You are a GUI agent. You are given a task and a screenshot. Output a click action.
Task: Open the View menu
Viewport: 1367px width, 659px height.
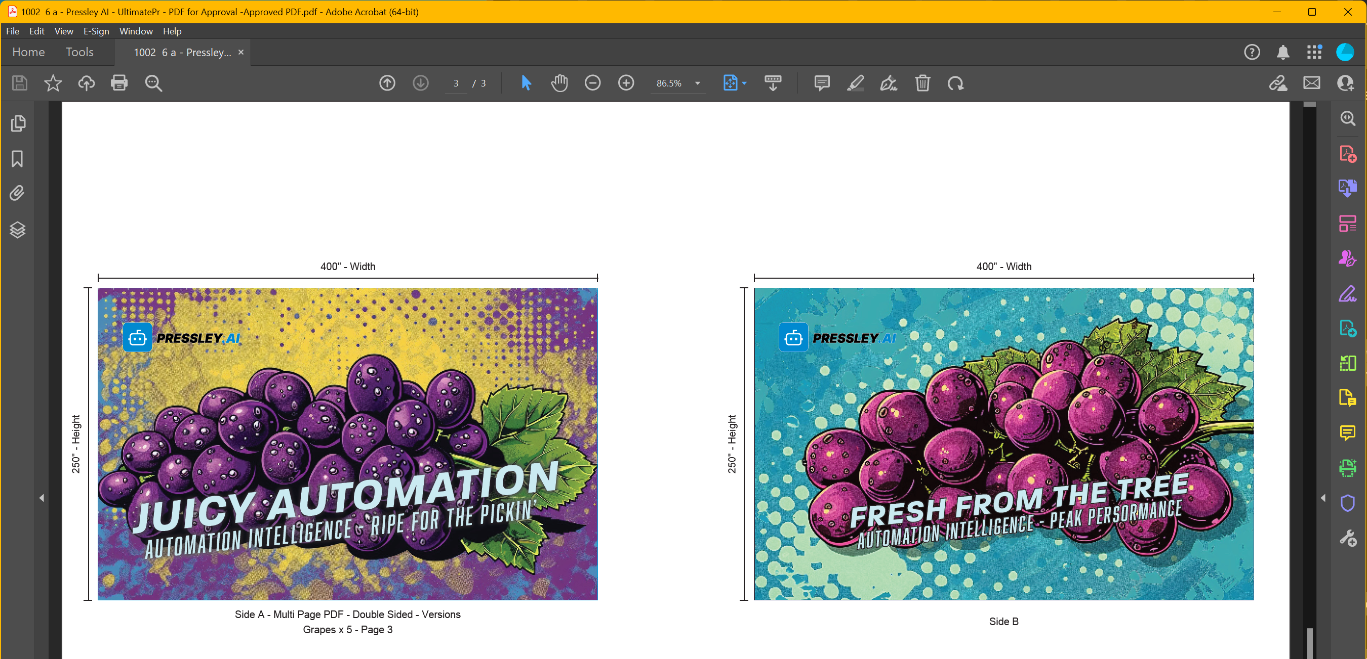64,31
